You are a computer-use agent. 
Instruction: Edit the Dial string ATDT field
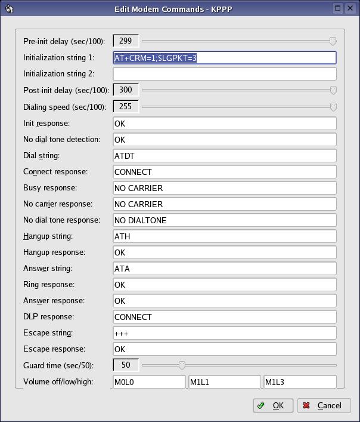click(x=225, y=156)
